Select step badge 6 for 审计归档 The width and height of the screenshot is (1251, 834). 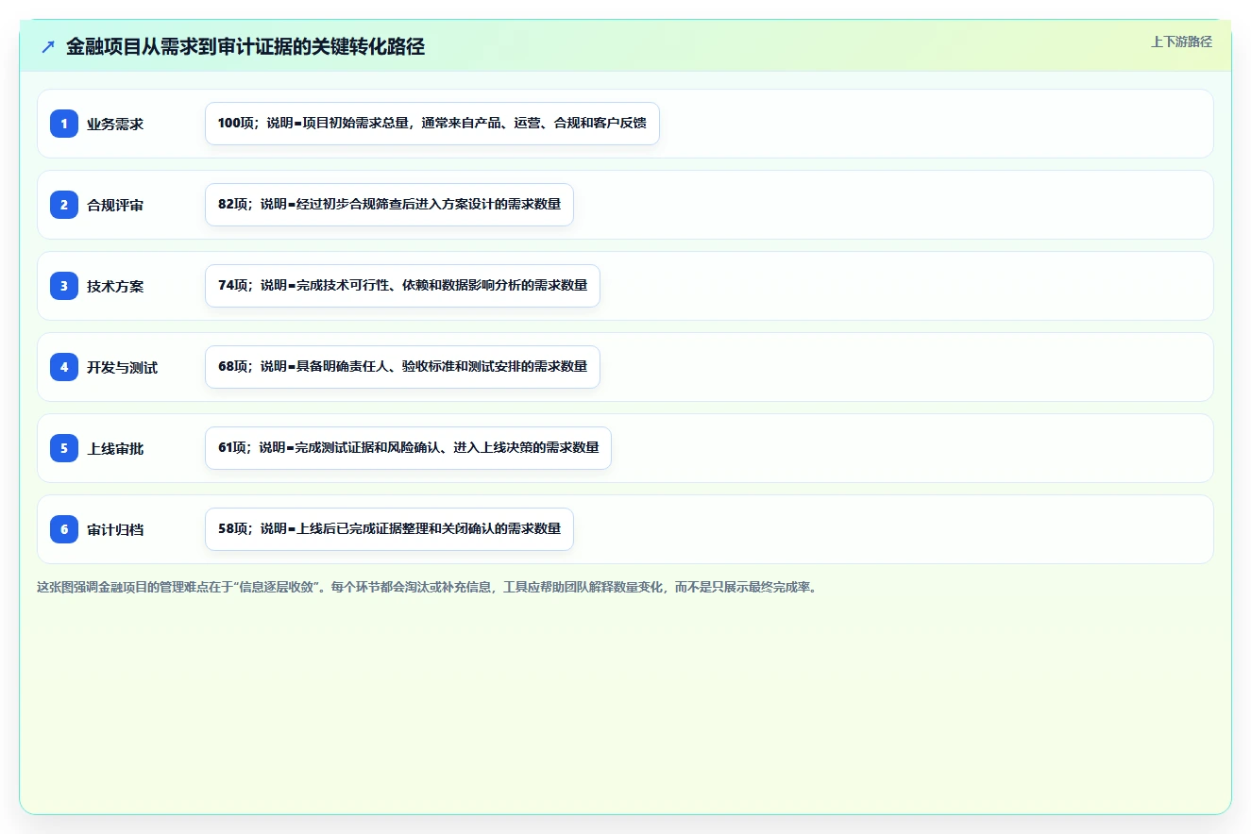(x=64, y=529)
